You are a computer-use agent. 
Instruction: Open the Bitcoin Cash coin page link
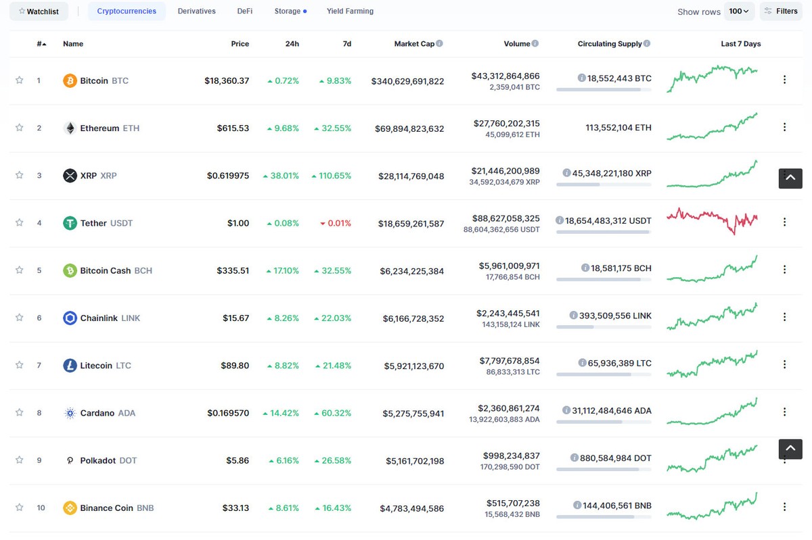[106, 270]
